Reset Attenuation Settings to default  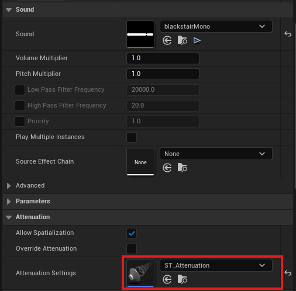point(288,273)
